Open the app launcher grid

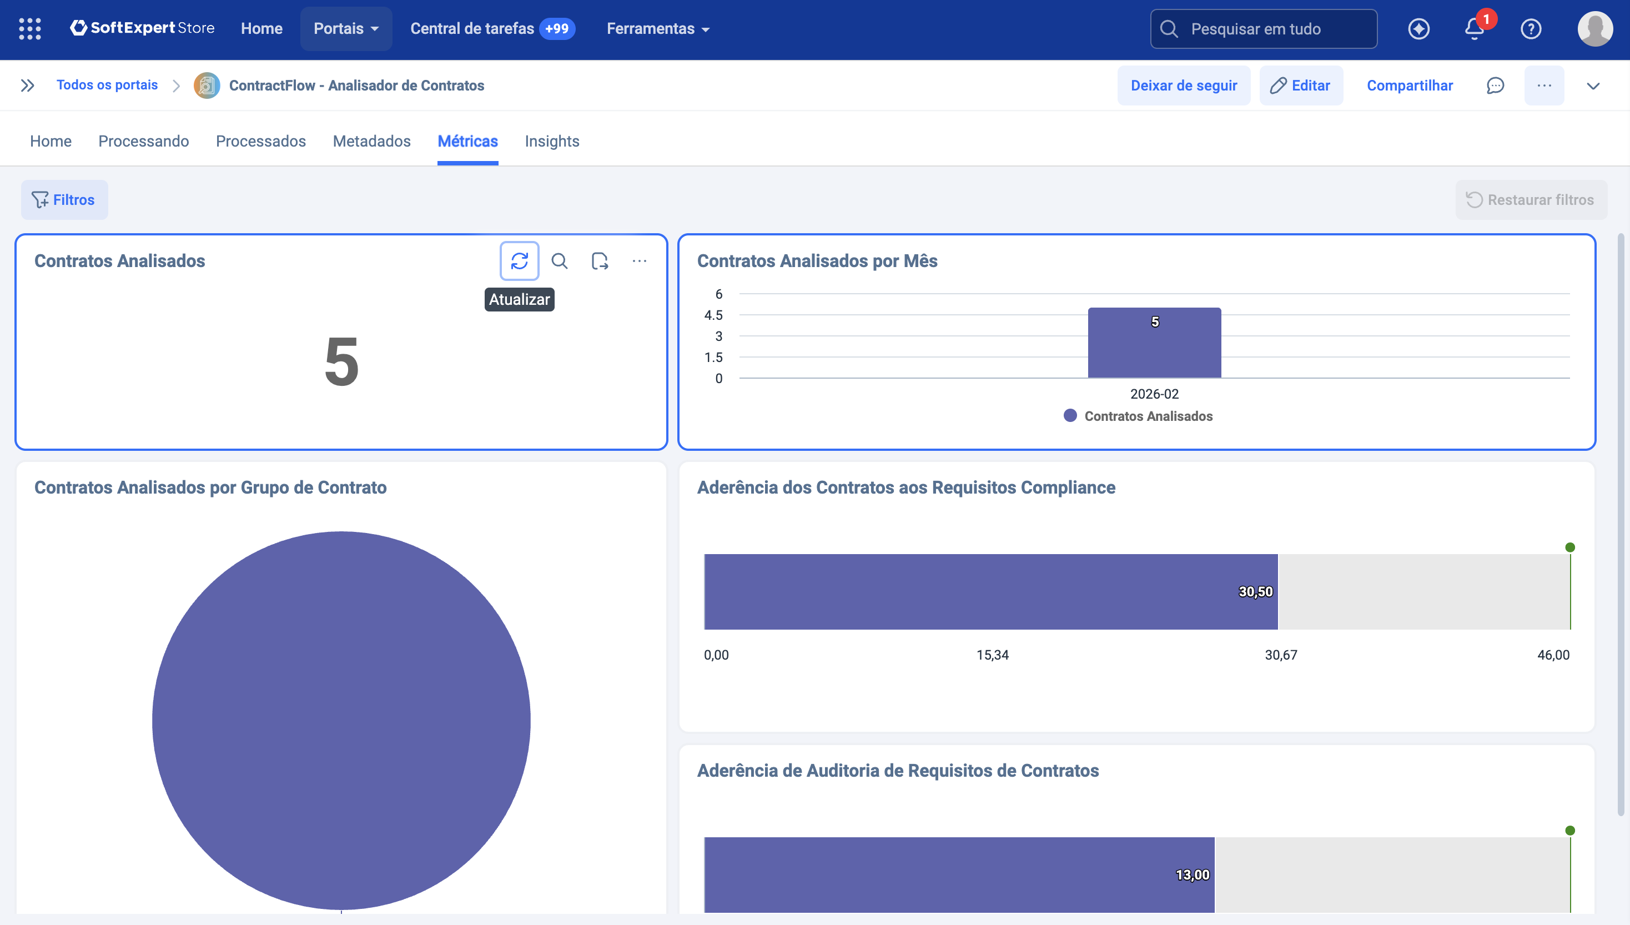click(x=29, y=28)
